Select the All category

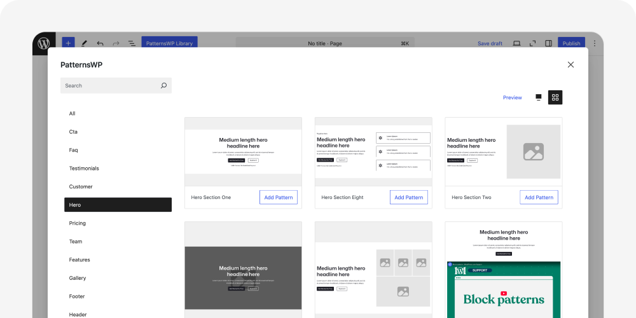(118, 114)
